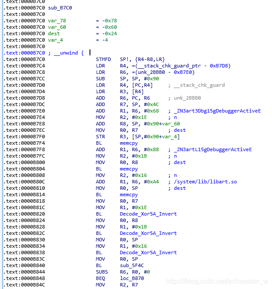Click the /system/lib/libart.so comment
Viewport: 272px width, 289px height.
pos(205,182)
